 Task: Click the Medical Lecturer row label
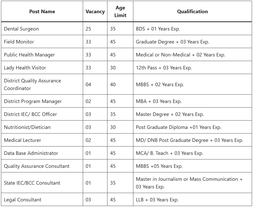click(x=22, y=140)
